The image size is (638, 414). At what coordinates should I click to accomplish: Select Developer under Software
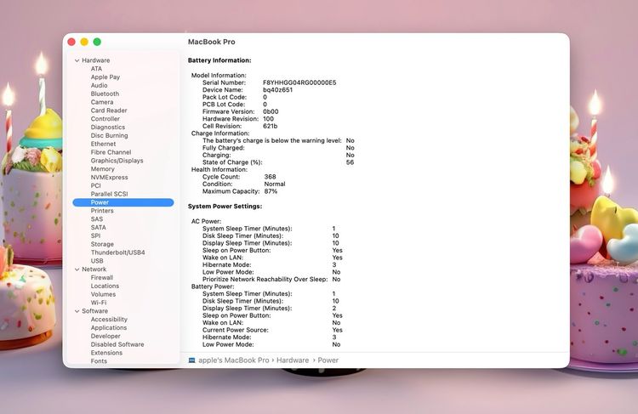[105, 336]
